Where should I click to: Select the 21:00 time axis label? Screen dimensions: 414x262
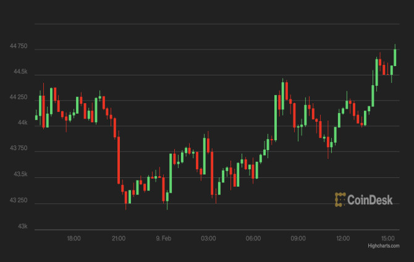tap(119, 239)
